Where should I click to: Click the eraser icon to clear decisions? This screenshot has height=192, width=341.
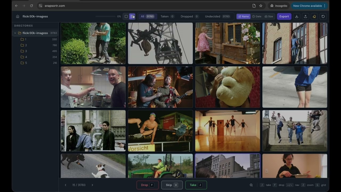point(314,16)
